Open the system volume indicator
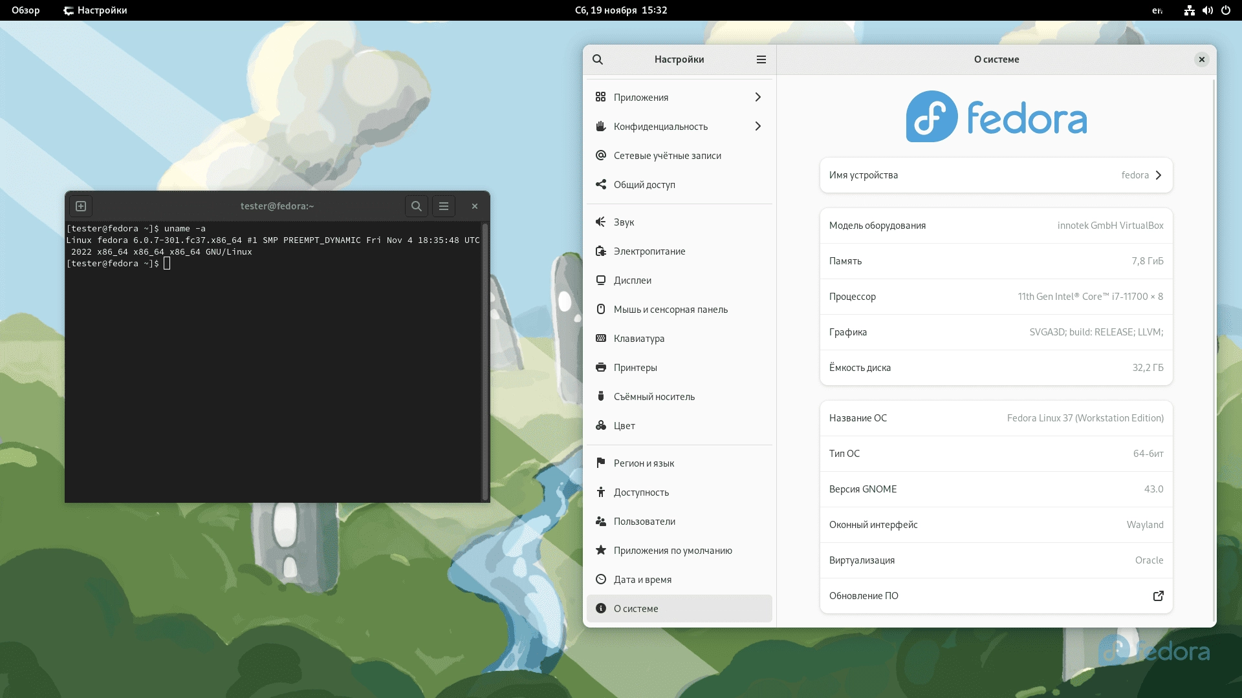 pos(1208,10)
